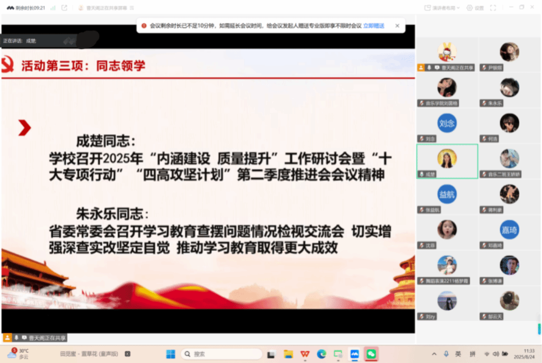Click the 立即赠送 link
This screenshot has width=542, height=363.
374,25
